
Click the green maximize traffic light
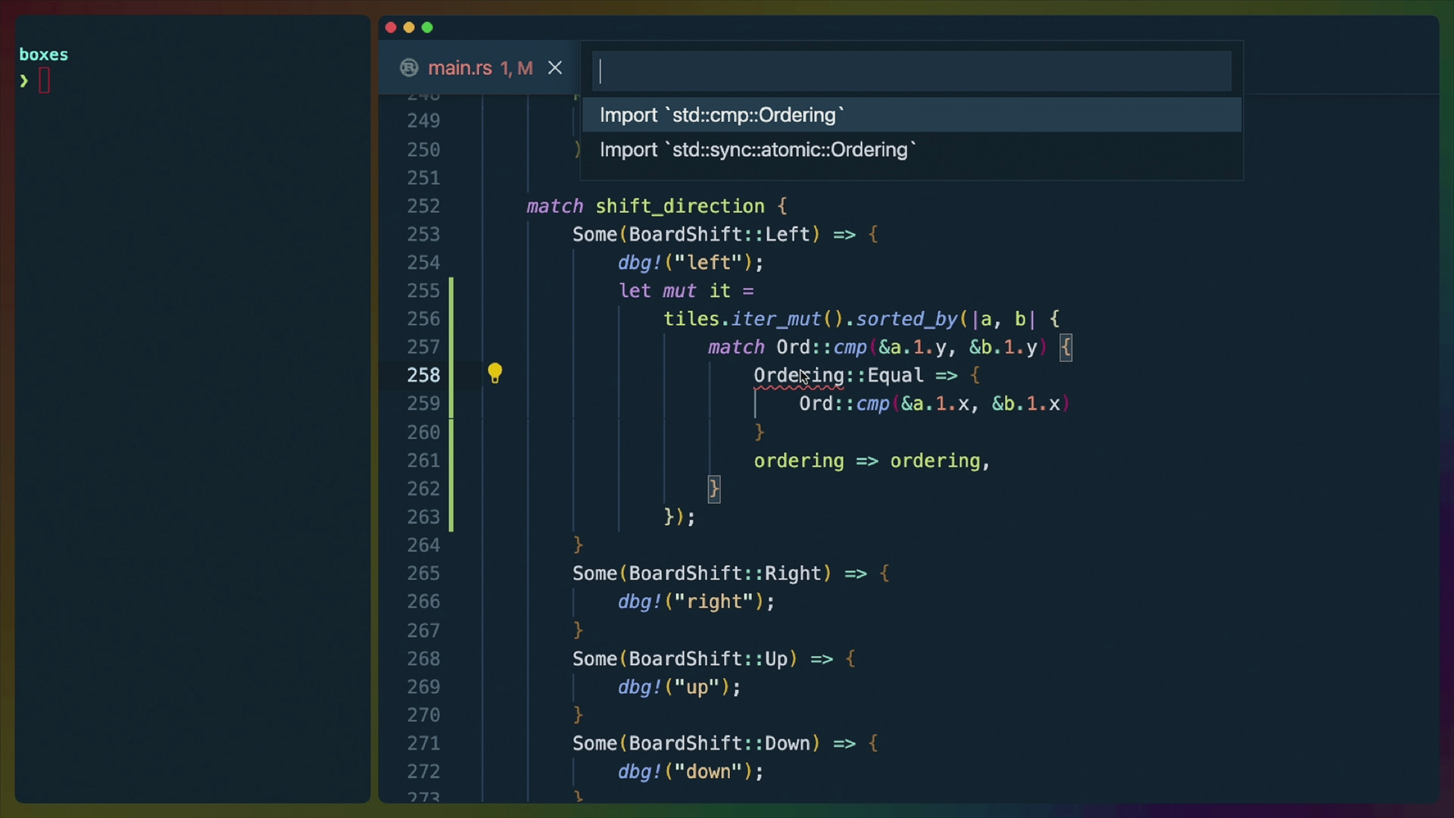pyautogui.click(x=427, y=27)
